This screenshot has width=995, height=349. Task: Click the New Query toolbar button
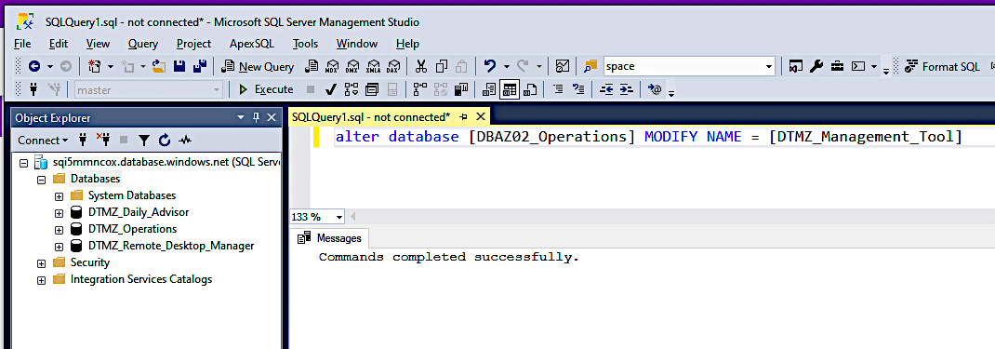pyautogui.click(x=258, y=67)
